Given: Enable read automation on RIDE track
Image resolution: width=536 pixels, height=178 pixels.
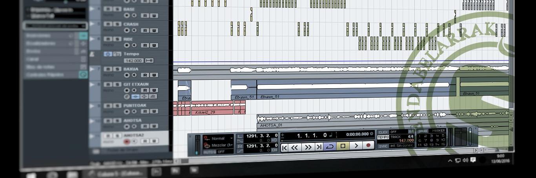Looking at the screenshot, I should pos(145,46).
